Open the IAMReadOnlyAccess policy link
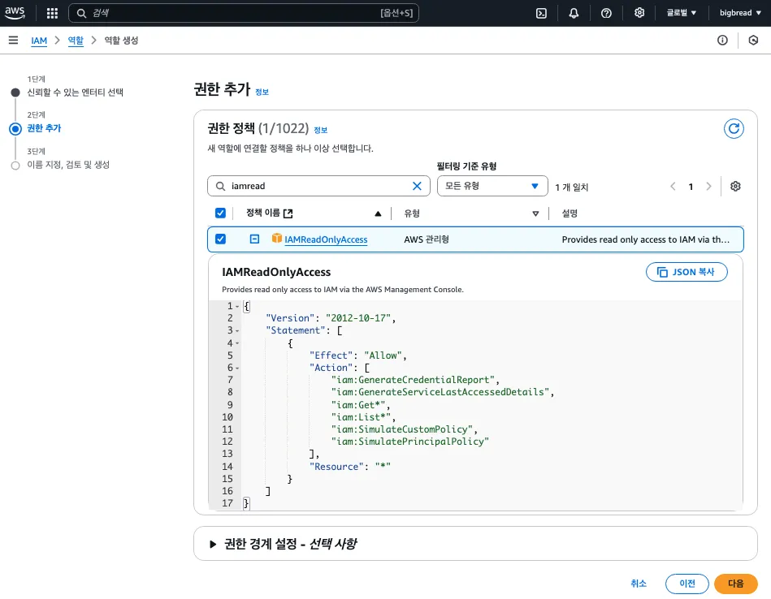The width and height of the screenshot is (771, 599). 326,239
